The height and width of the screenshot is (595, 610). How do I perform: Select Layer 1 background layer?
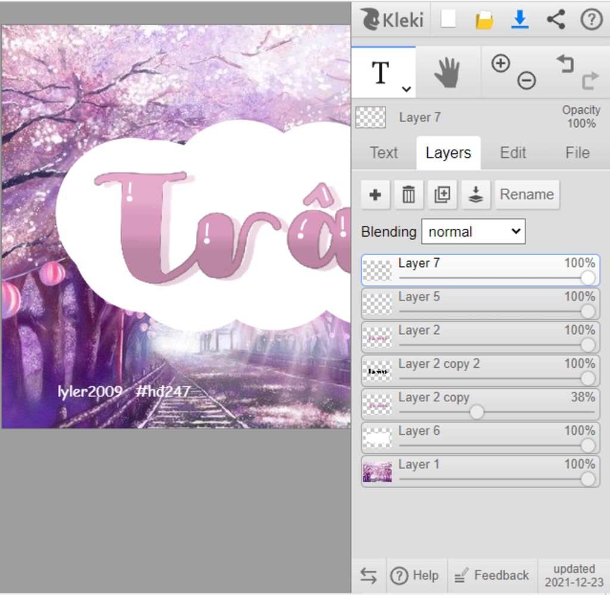coord(481,472)
